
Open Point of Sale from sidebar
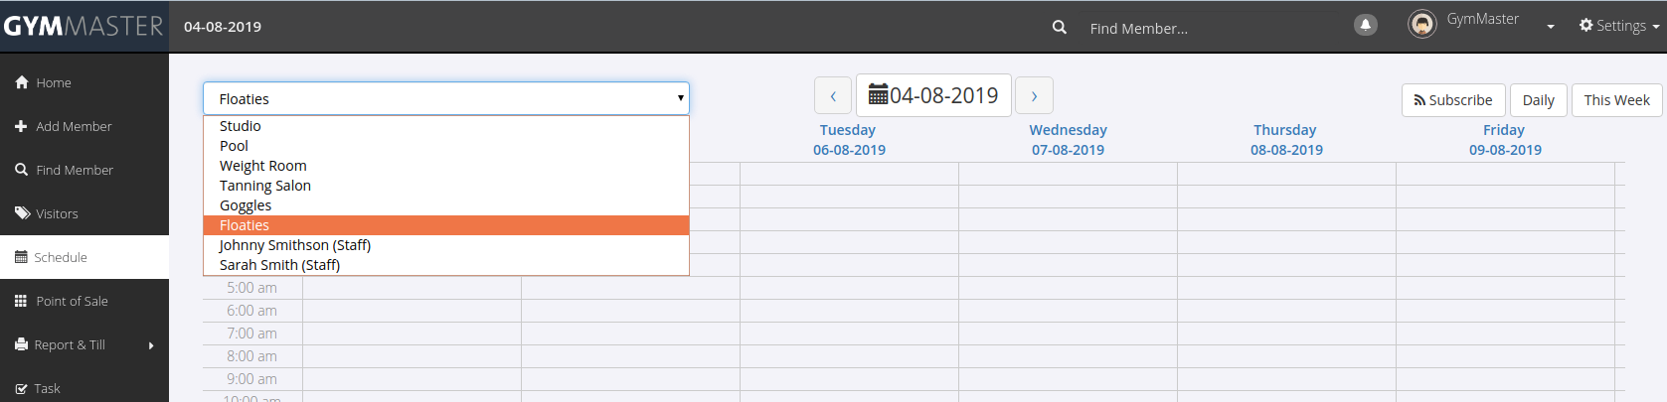72,301
